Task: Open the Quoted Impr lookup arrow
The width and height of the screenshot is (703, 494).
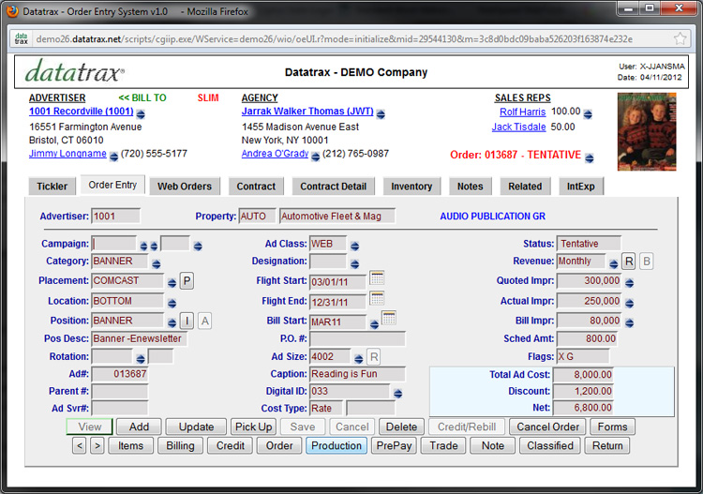Action: [x=630, y=283]
